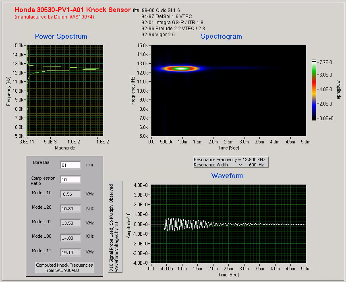Click the "5.0E-3" magnitude axis tick
The height and width of the screenshot is (282, 346).
click(x=50, y=142)
